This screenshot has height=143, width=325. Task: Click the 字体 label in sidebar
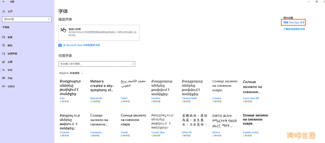(x=10, y=70)
